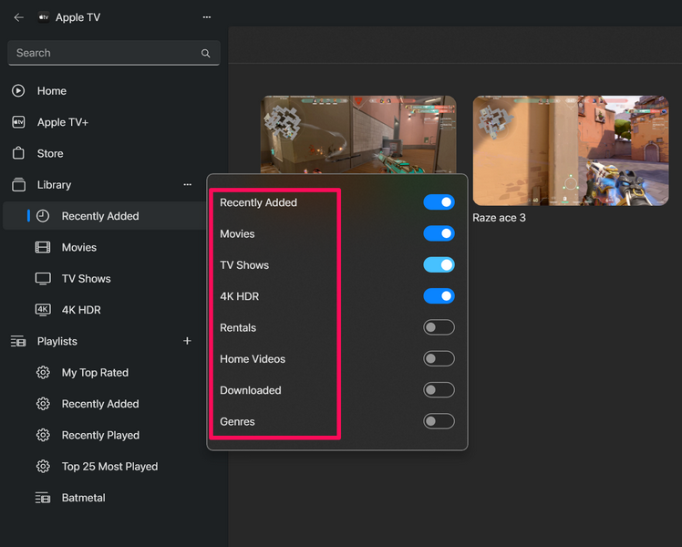682x547 pixels.
Task: Click the back arrow icon
Action: click(x=18, y=17)
